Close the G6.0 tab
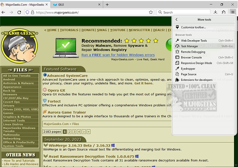This screenshot has height=167, width=238. pyautogui.click(x=99, y=4)
